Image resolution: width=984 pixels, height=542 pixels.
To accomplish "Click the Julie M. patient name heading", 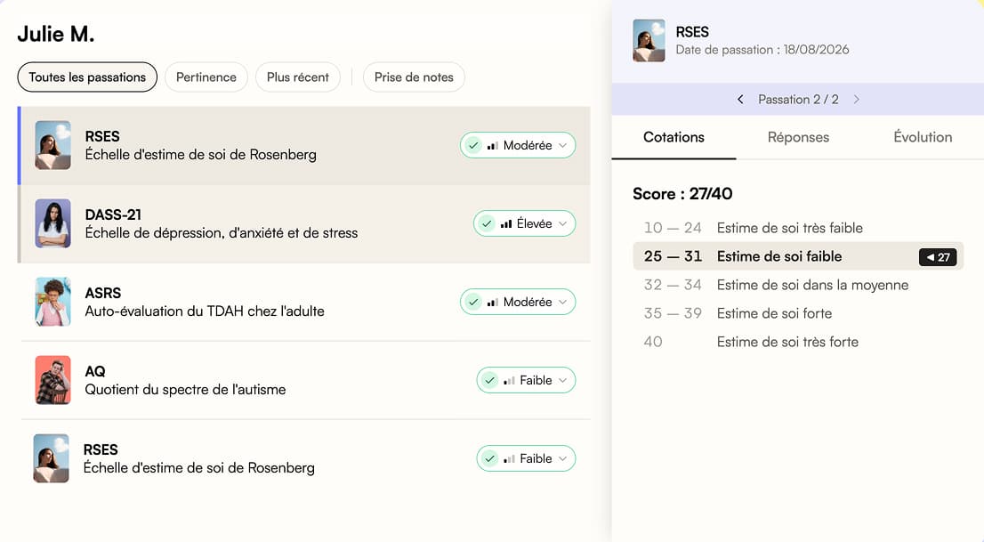I will [x=56, y=34].
